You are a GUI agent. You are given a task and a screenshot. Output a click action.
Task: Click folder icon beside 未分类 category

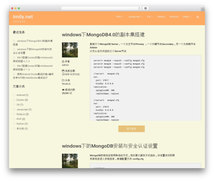(14, 128)
